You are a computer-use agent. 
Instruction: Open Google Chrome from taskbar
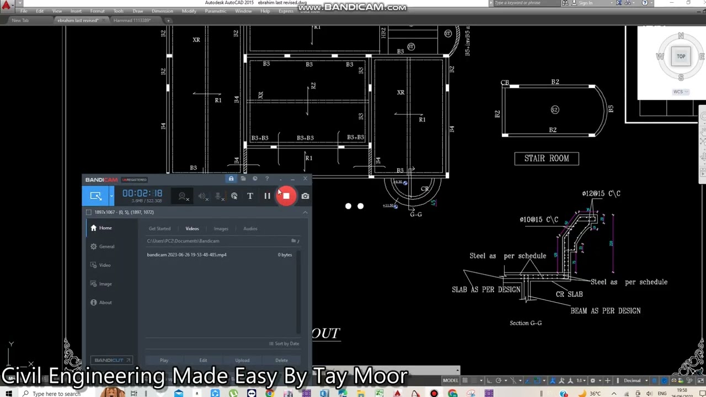[x=452, y=393]
